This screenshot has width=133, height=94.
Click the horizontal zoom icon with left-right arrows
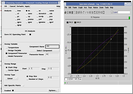[99, 13]
